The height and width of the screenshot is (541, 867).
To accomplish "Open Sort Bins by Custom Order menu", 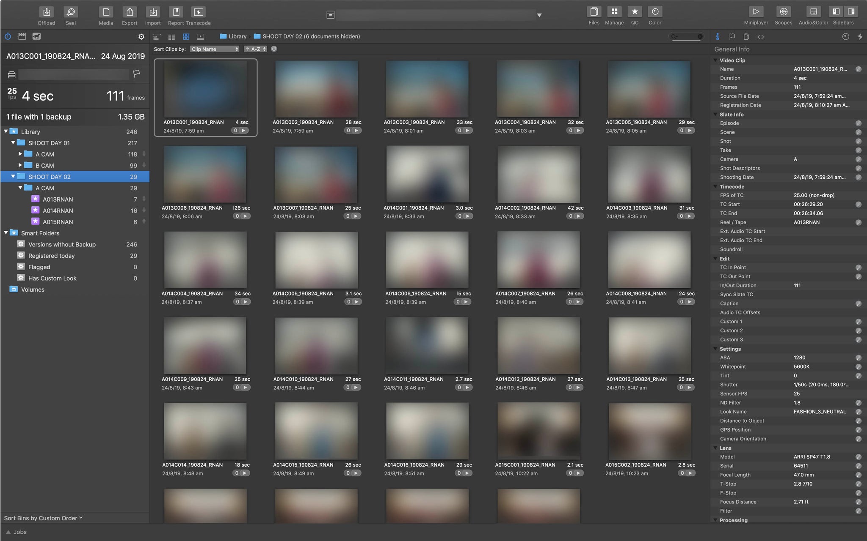I will 43,518.
